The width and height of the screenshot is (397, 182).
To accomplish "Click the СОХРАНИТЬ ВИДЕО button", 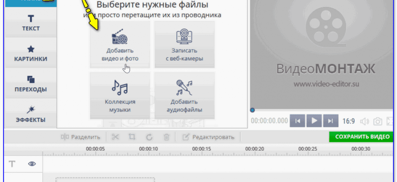I will (x=362, y=137).
